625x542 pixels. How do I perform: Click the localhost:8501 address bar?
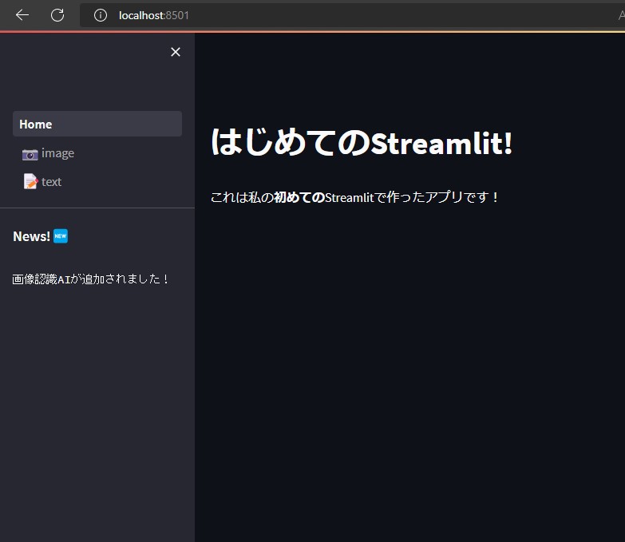(x=352, y=15)
